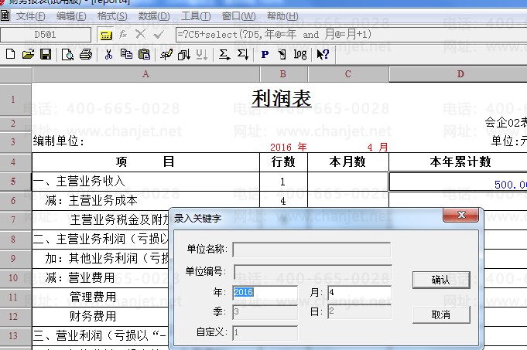Click the 本月数 header cell
Image resolution: width=527 pixels, height=350 pixels.
coord(348,162)
